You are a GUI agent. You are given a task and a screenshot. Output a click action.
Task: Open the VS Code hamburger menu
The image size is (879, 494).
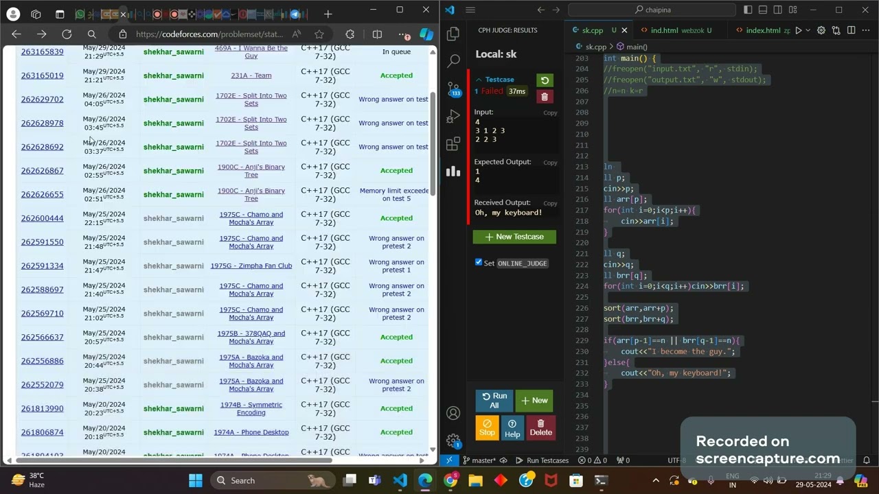pos(470,10)
